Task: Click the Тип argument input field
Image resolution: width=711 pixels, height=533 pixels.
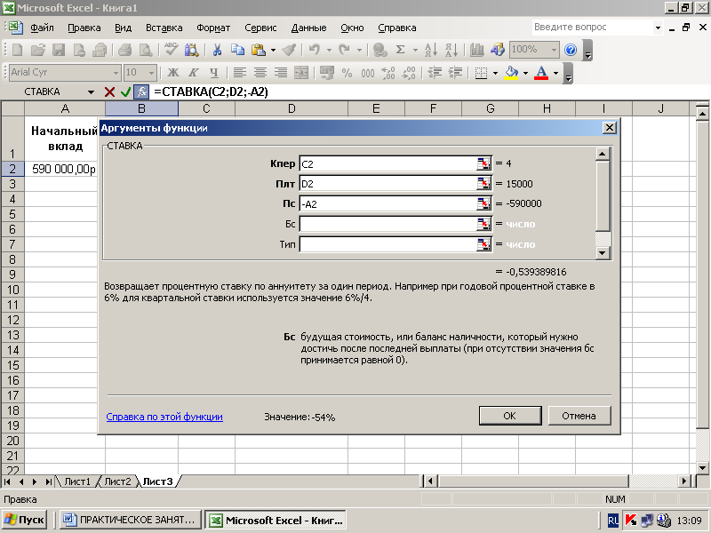Action: click(387, 244)
